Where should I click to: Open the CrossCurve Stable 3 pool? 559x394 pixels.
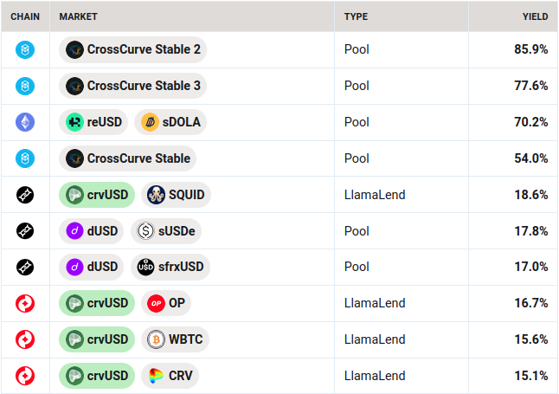(133, 86)
